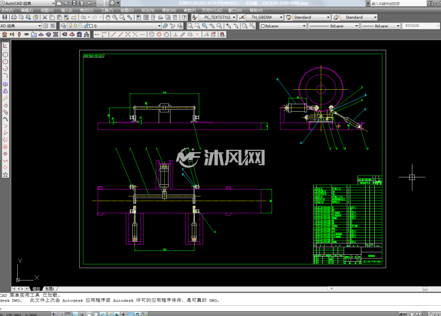
Task: Click the horizontal scrollbar thumb below the drawing
Action: (x=425, y=289)
